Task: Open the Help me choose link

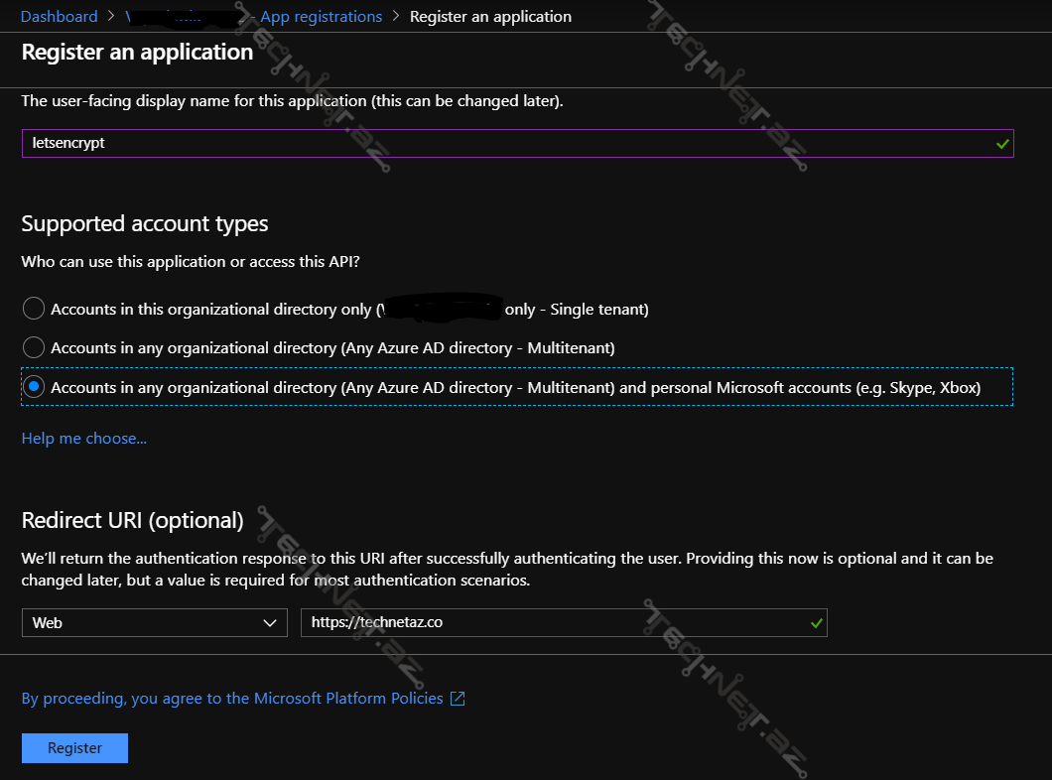Action: coord(84,439)
